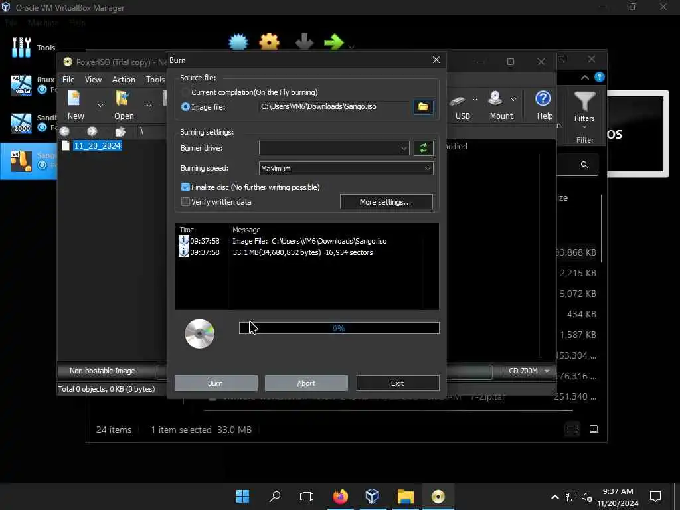Switch File Explorer to large icons view
680x510 pixels.
pyautogui.click(x=594, y=429)
